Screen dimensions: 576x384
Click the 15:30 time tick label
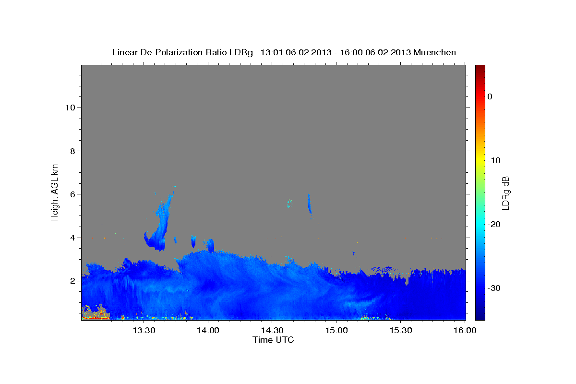coord(400,331)
